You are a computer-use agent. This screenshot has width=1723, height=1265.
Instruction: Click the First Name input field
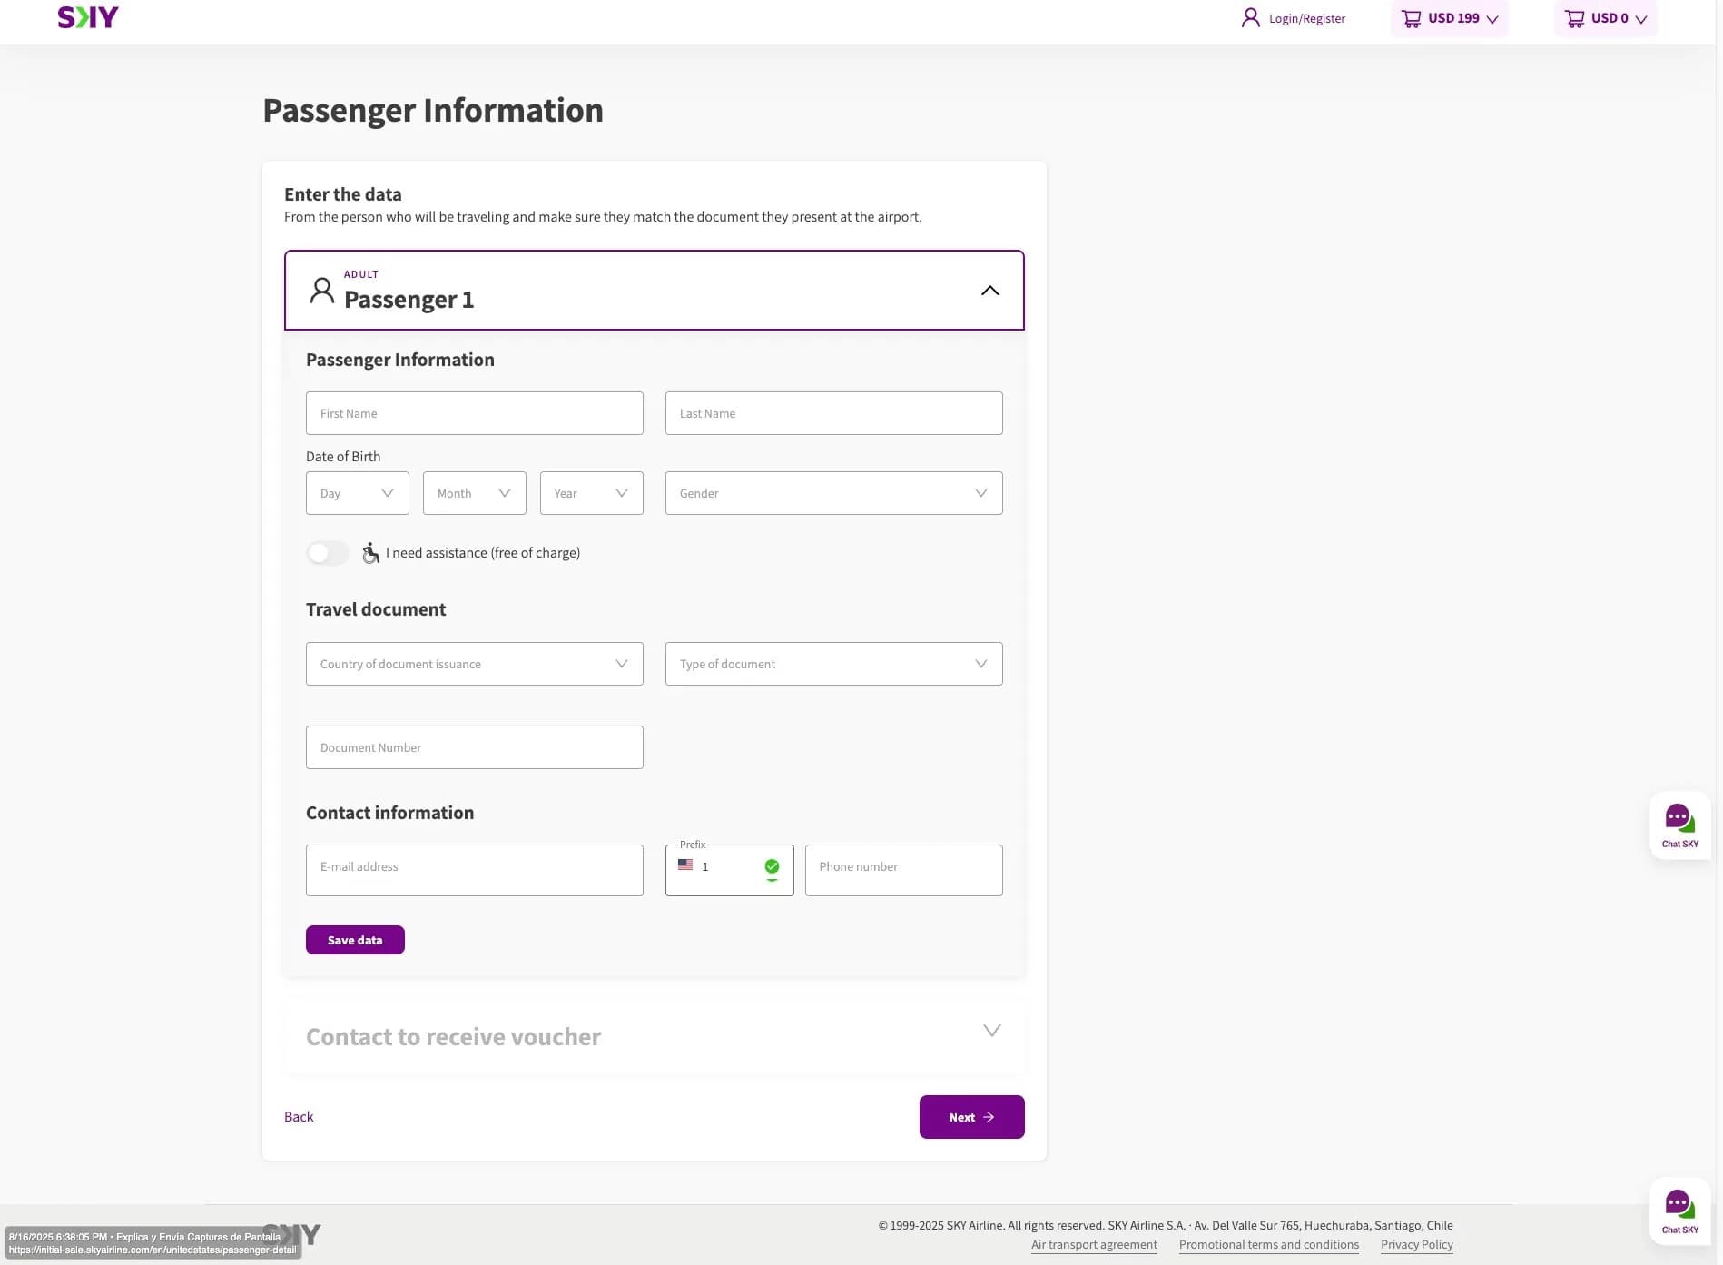coord(474,413)
